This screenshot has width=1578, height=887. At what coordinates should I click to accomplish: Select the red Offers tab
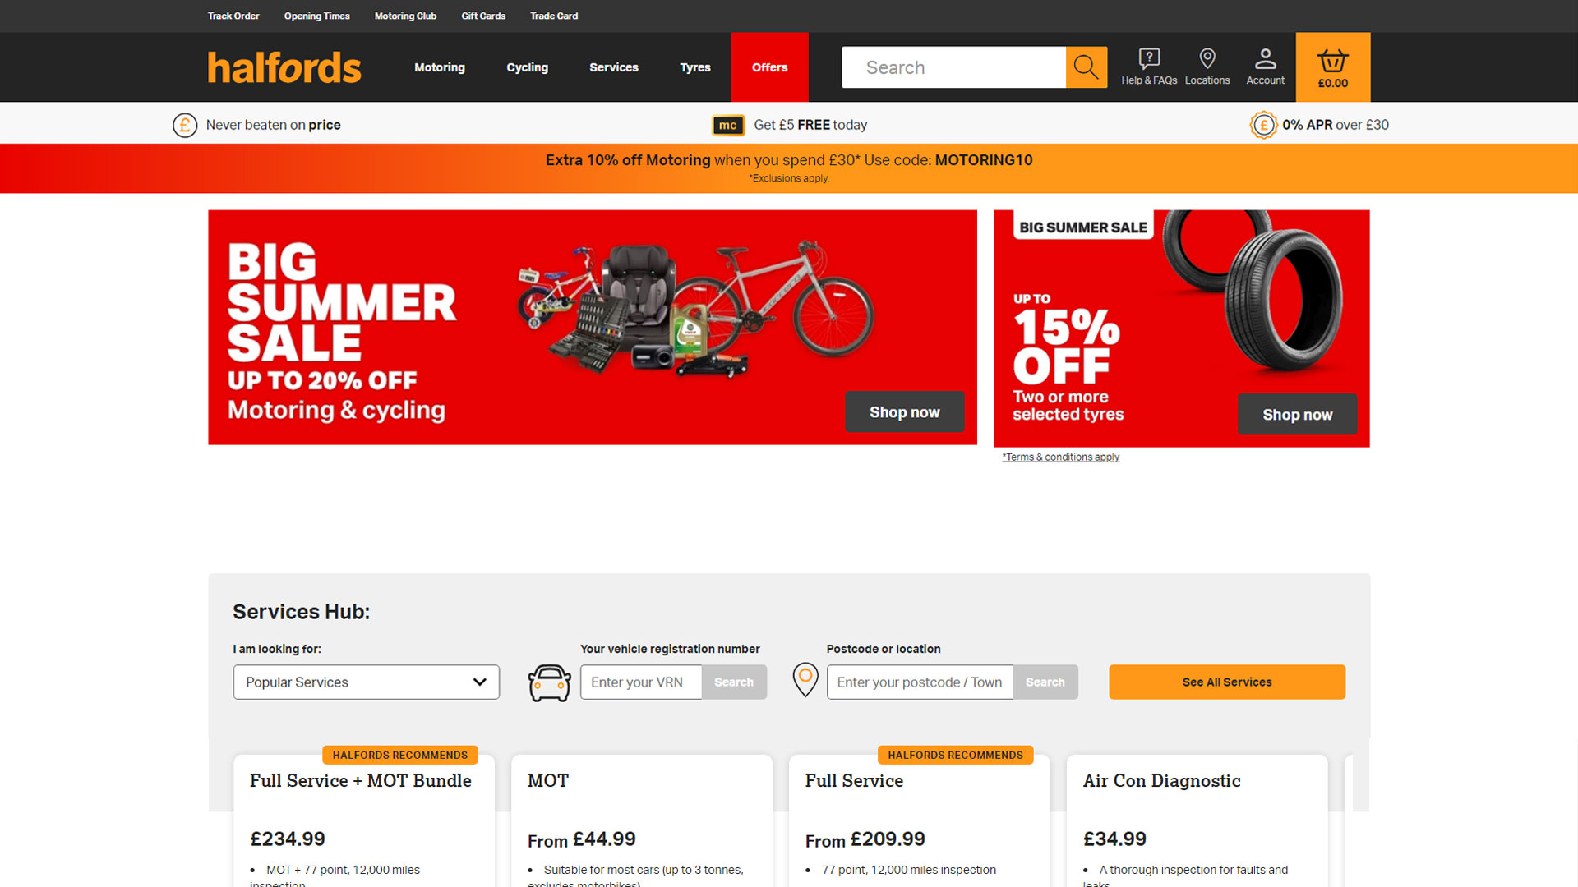(769, 67)
